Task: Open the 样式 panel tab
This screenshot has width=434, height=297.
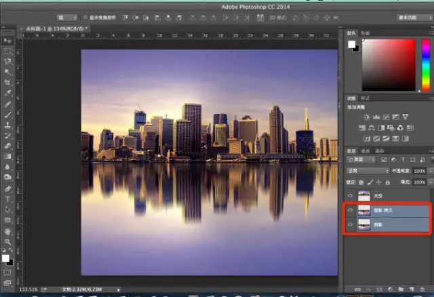Action: point(366,99)
